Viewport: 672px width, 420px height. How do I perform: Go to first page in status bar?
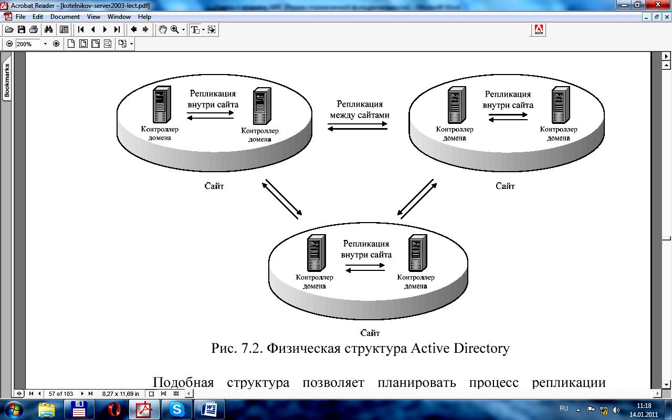click(31, 393)
